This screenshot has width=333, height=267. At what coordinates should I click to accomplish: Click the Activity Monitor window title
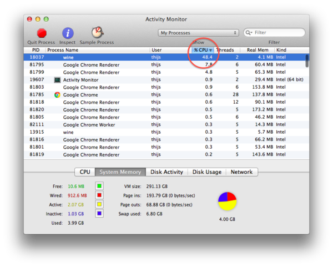[x=166, y=19]
